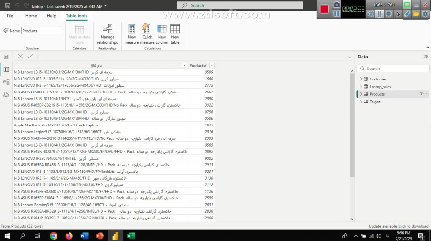Open Manage relationships
The height and width of the screenshot is (241, 431).
[x=107, y=34]
